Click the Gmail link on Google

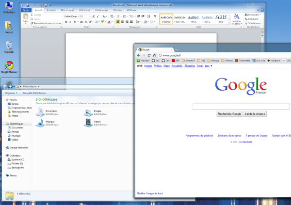tap(200, 65)
